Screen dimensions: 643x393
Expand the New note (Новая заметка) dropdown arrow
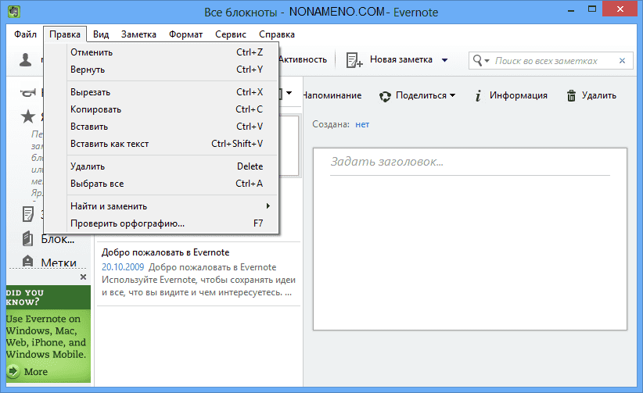[444, 60]
